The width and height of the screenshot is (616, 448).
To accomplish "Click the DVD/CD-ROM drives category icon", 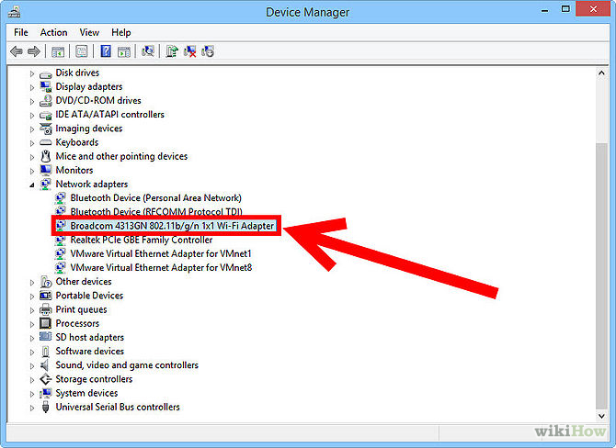I will [46, 101].
